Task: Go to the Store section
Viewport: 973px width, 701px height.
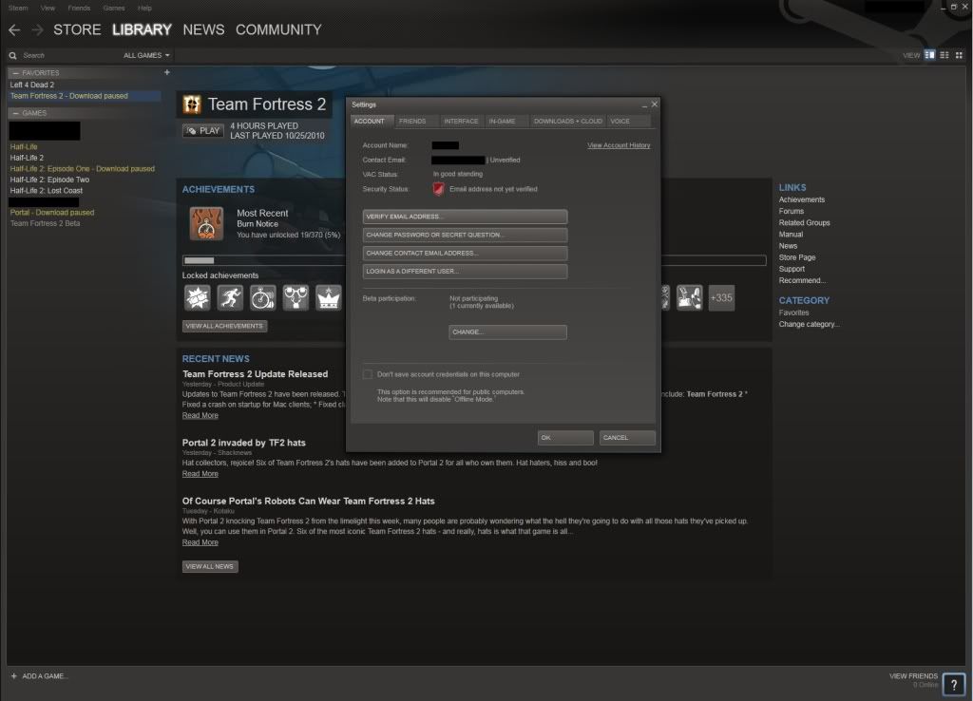Action: [77, 29]
